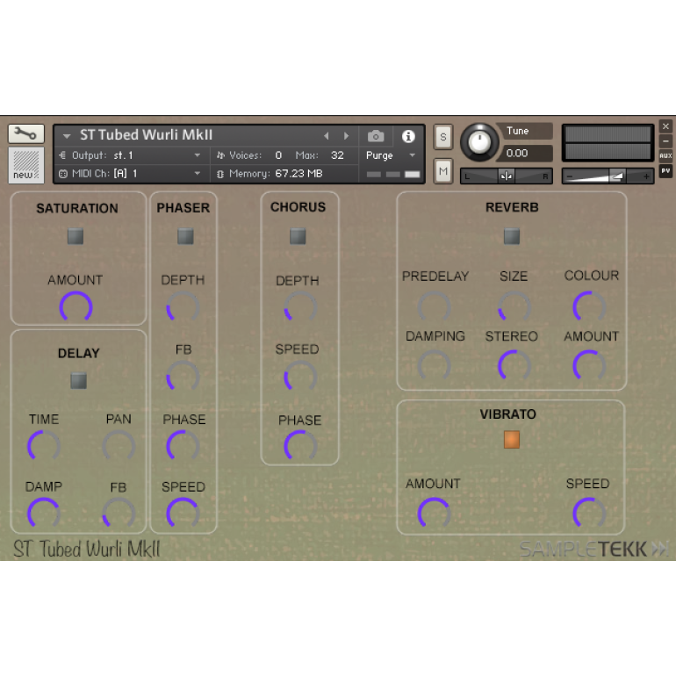
Task: Toggle the Chorus effect on
Action: pyautogui.click(x=298, y=236)
